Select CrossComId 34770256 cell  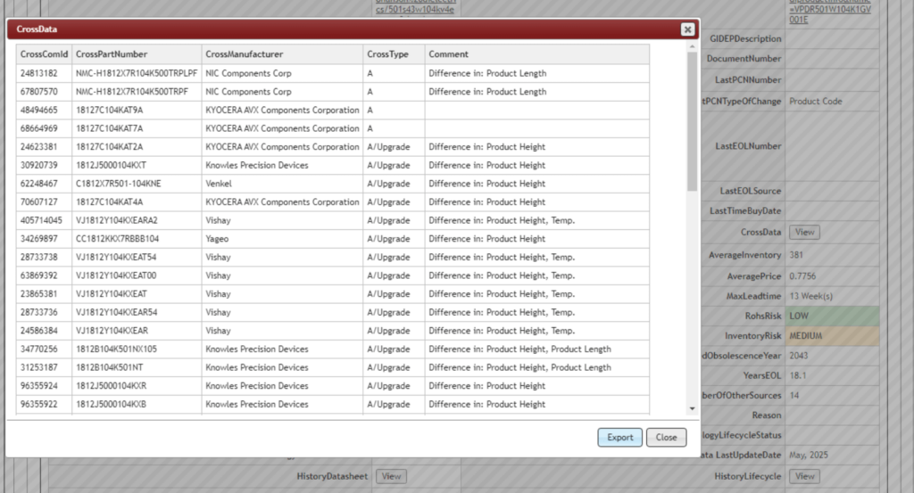click(x=44, y=349)
